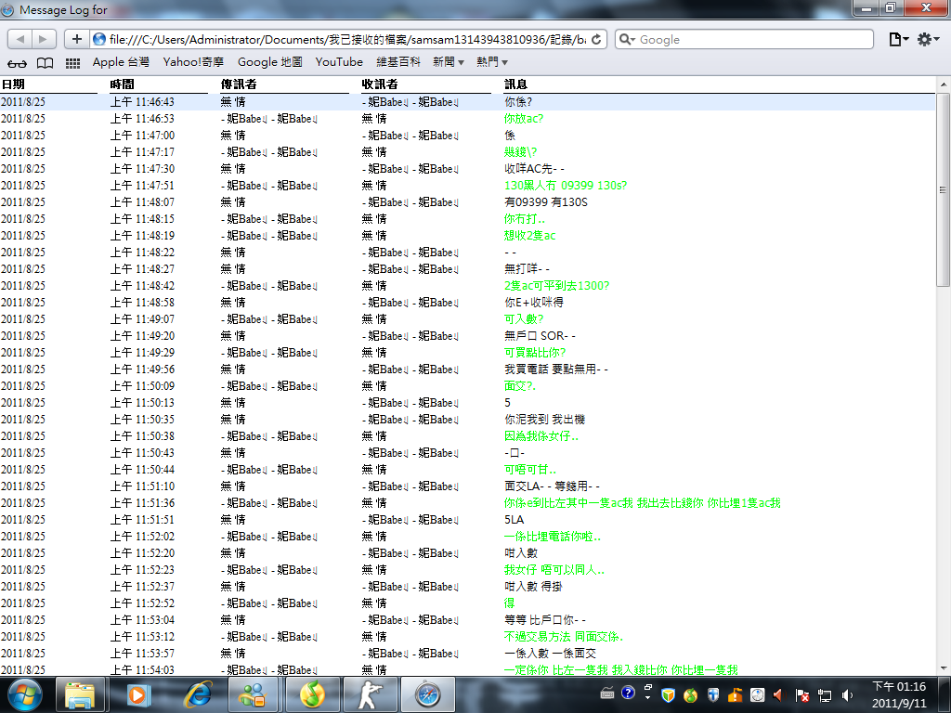Click time 上午 11:46:43
Image resolution: width=951 pixels, height=713 pixels.
click(x=142, y=102)
